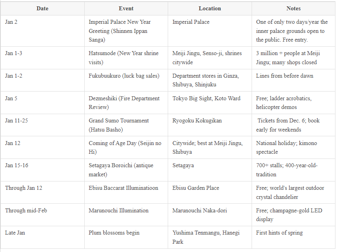Click the Fukubuukuro luck bag sales cell
This screenshot has width=341, height=252.
pos(126,80)
